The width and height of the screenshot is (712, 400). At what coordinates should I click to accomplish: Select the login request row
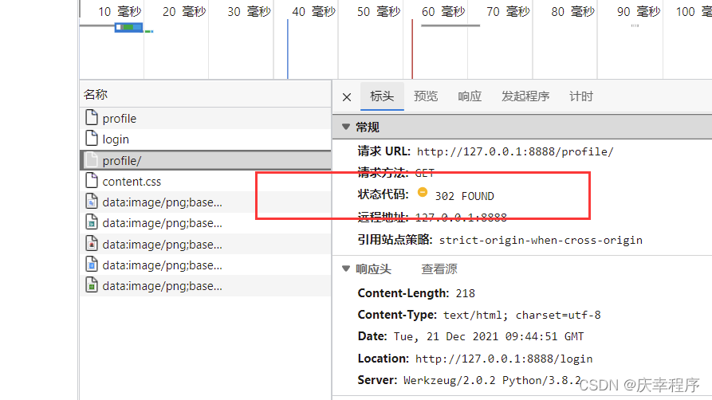tap(206, 139)
